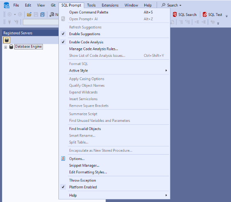231x202 pixels.
Task: Open Snippet Manager
Action: coord(114,166)
